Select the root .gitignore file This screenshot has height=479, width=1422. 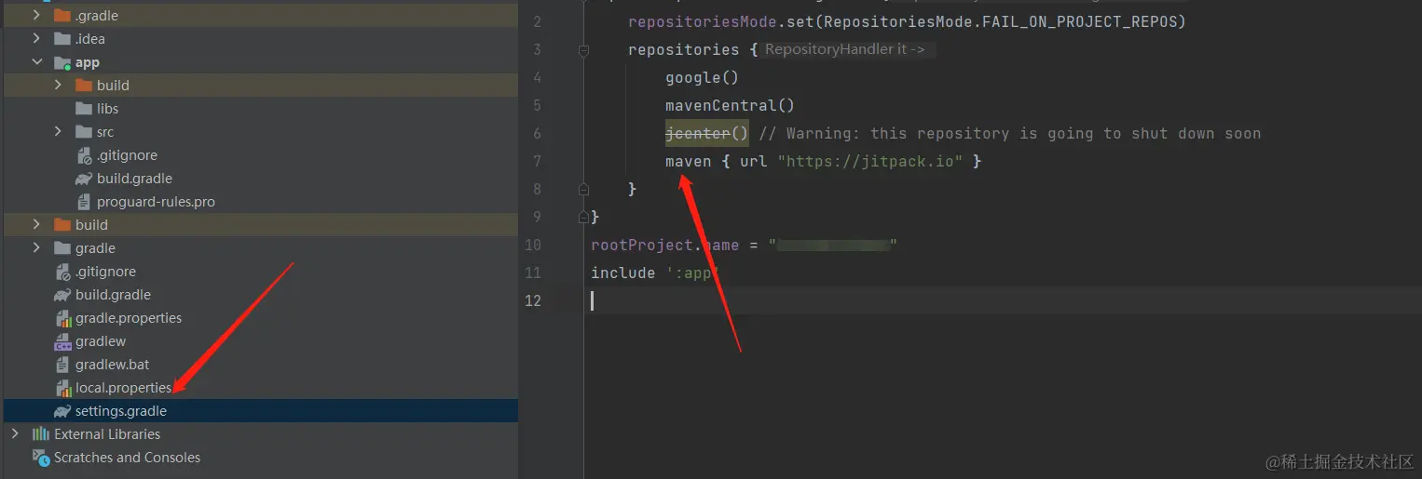[105, 272]
